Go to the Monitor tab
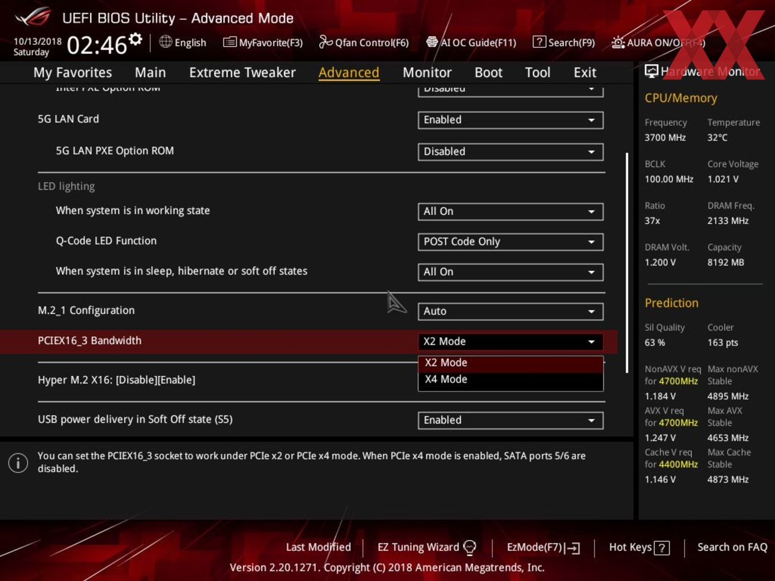 (x=427, y=72)
